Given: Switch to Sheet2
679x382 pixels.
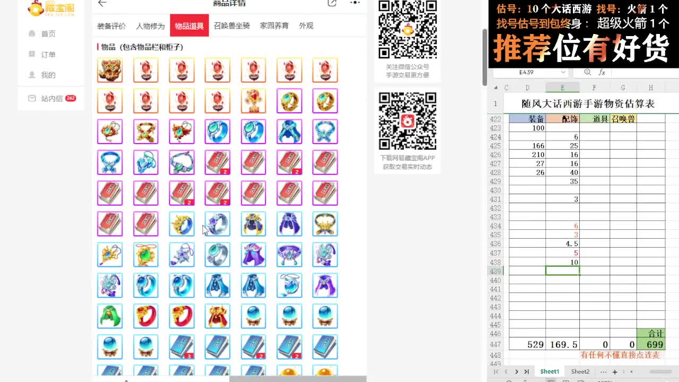Looking at the screenshot, I should tap(580, 371).
